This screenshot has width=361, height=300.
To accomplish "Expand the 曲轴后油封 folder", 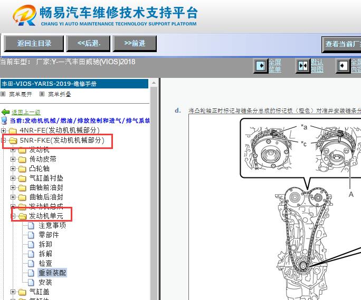I will [x=13, y=197].
